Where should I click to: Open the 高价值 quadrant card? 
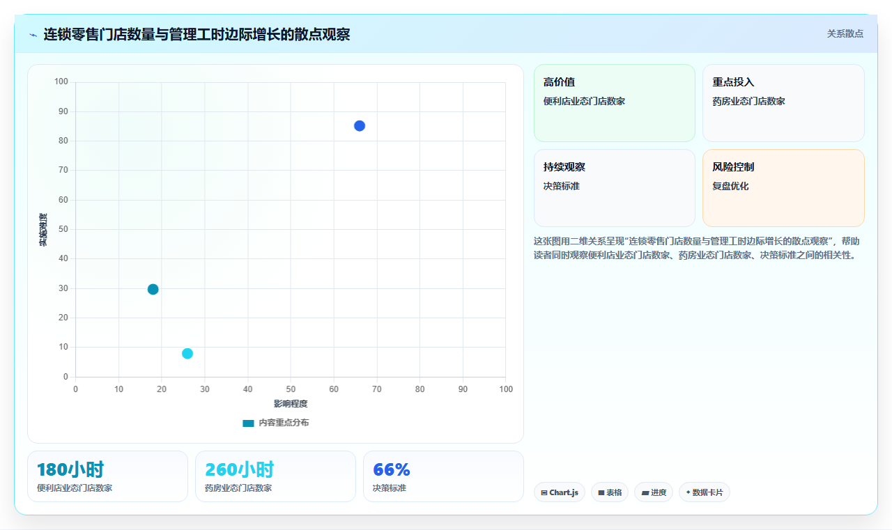tap(615, 103)
